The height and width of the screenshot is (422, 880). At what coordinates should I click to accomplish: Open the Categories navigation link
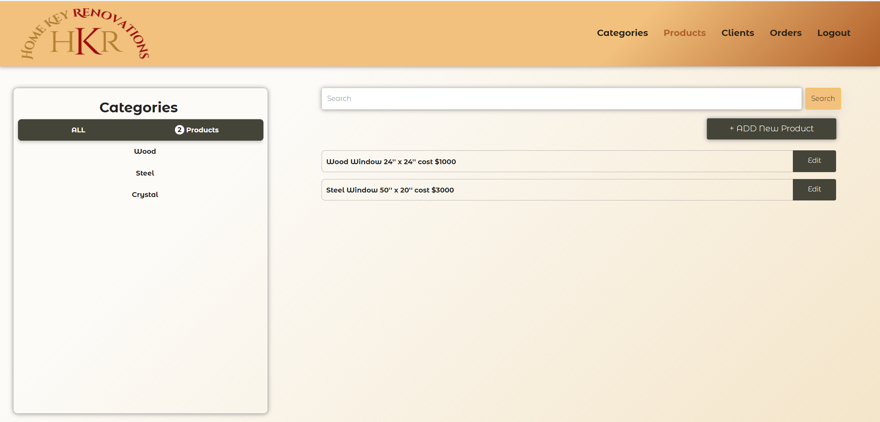[x=622, y=33]
